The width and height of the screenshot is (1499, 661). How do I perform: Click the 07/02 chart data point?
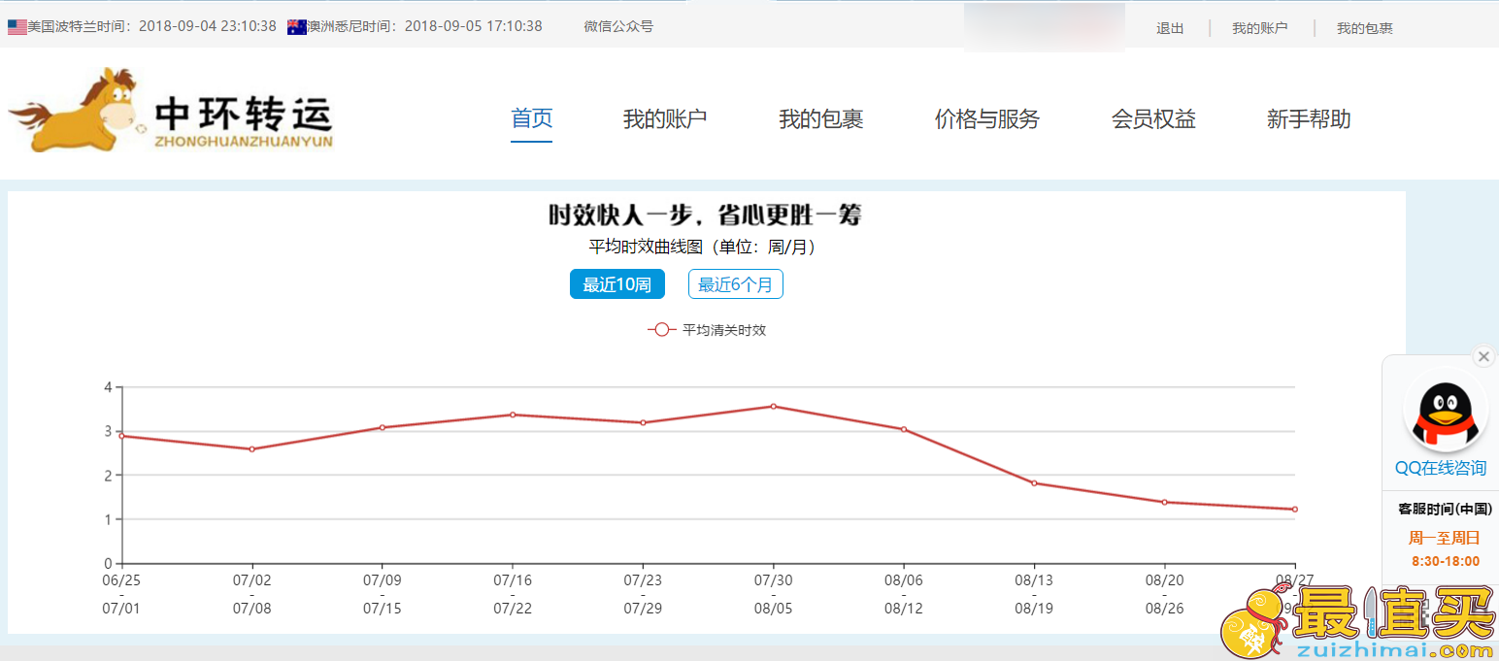(x=252, y=448)
